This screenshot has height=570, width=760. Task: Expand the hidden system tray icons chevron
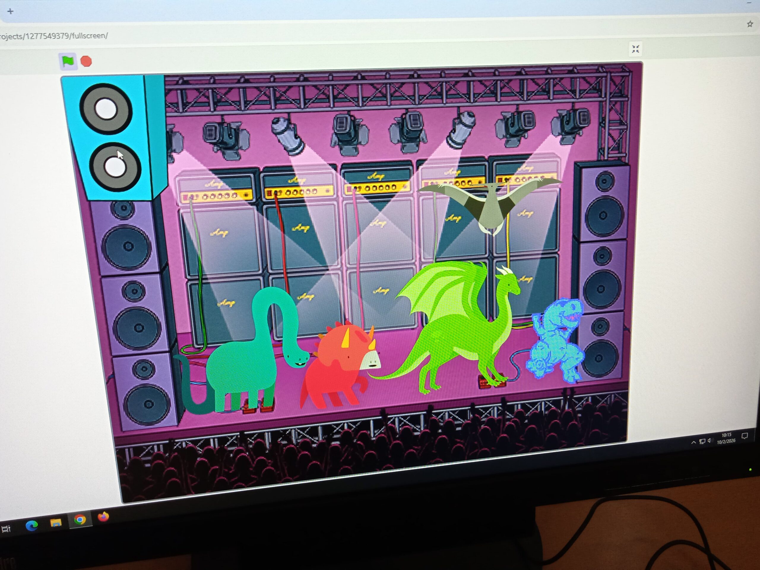point(693,443)
